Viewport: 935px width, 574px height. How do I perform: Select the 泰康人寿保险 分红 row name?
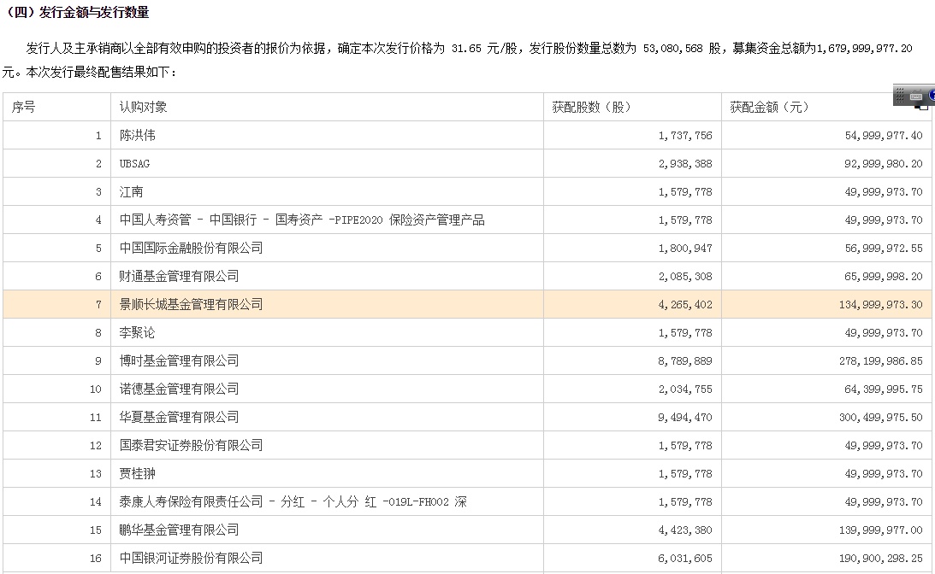pos(293,501)
